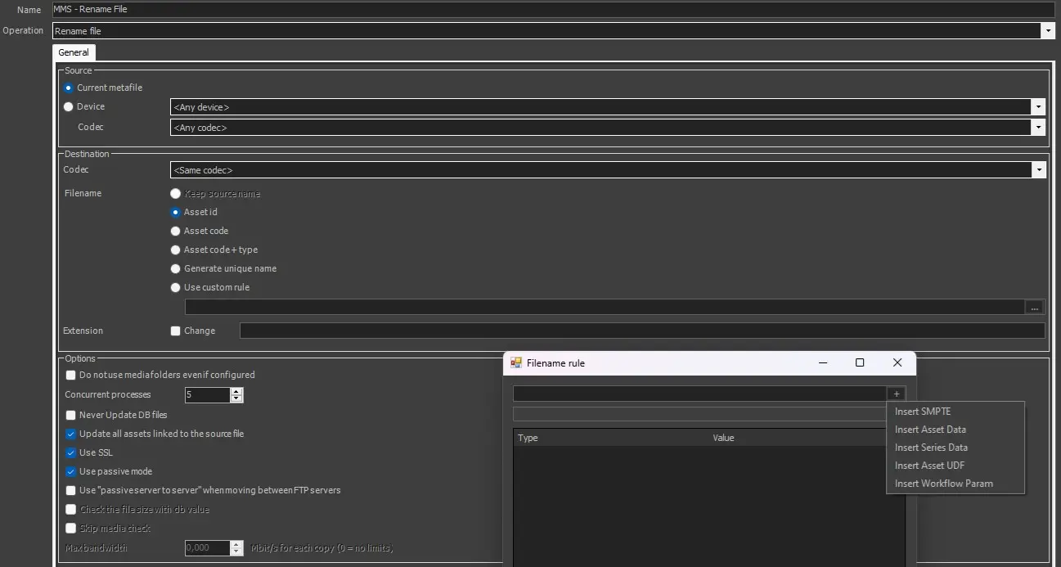Close the Filename rule dialog
This screenshot has width=1061, height=567.
897,362
